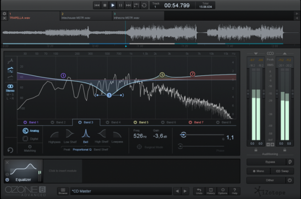The image size is (301, 199).
Task: Open the Options gear icon
Action: click(x=223, y=191)
